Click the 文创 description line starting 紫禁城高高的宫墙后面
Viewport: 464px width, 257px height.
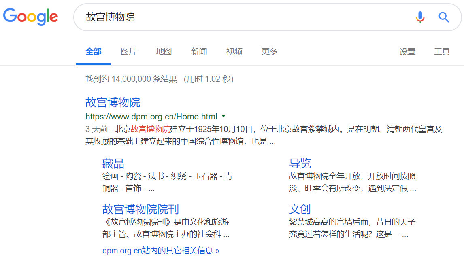(352, 222)
